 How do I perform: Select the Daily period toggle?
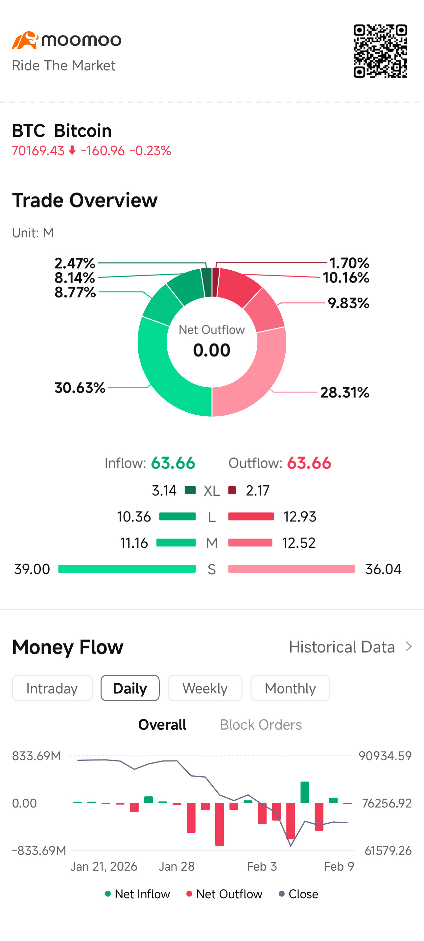[130, 688]
